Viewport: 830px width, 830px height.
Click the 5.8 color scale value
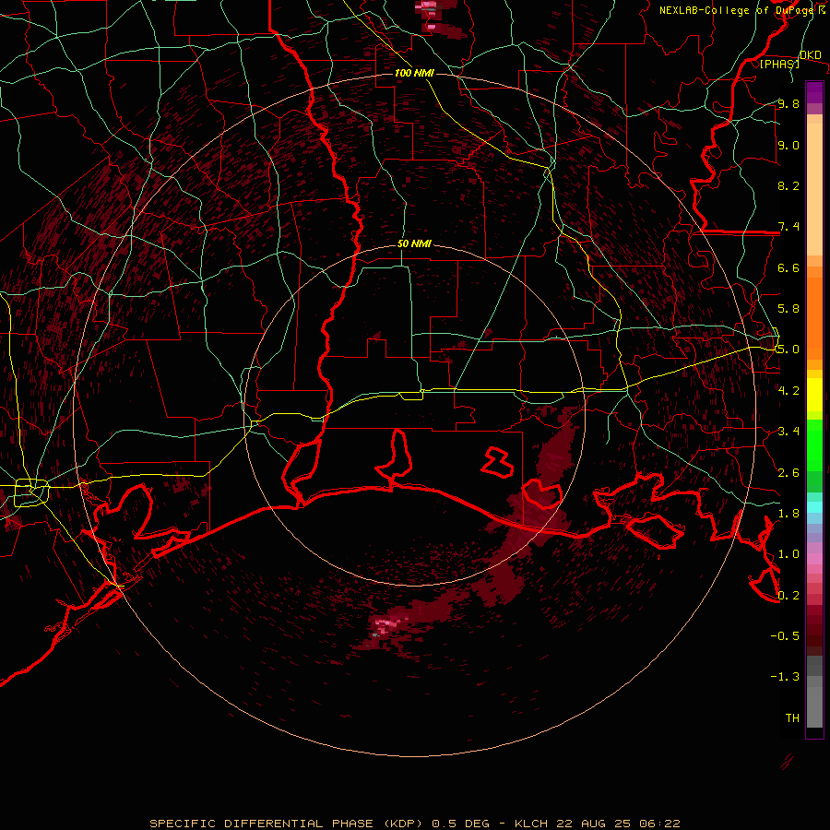click(x=788, y=309)
